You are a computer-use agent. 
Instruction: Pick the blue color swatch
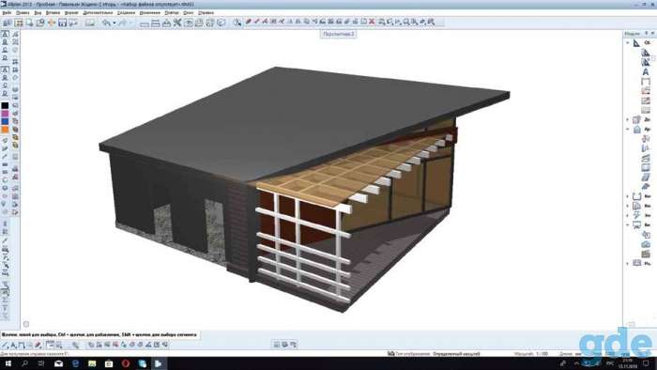click(x=5, y=121)
